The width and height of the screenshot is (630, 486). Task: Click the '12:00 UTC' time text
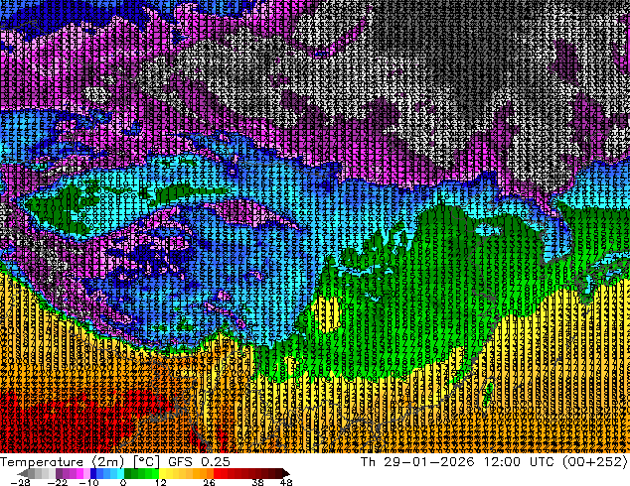[x=519, y=462]
